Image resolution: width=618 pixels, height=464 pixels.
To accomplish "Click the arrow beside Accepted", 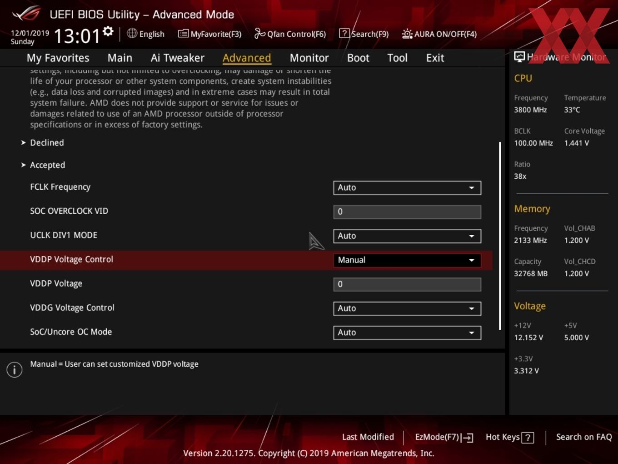I will pos(23,165).
